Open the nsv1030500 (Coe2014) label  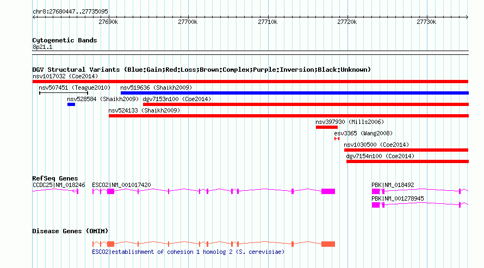point(376,145)
